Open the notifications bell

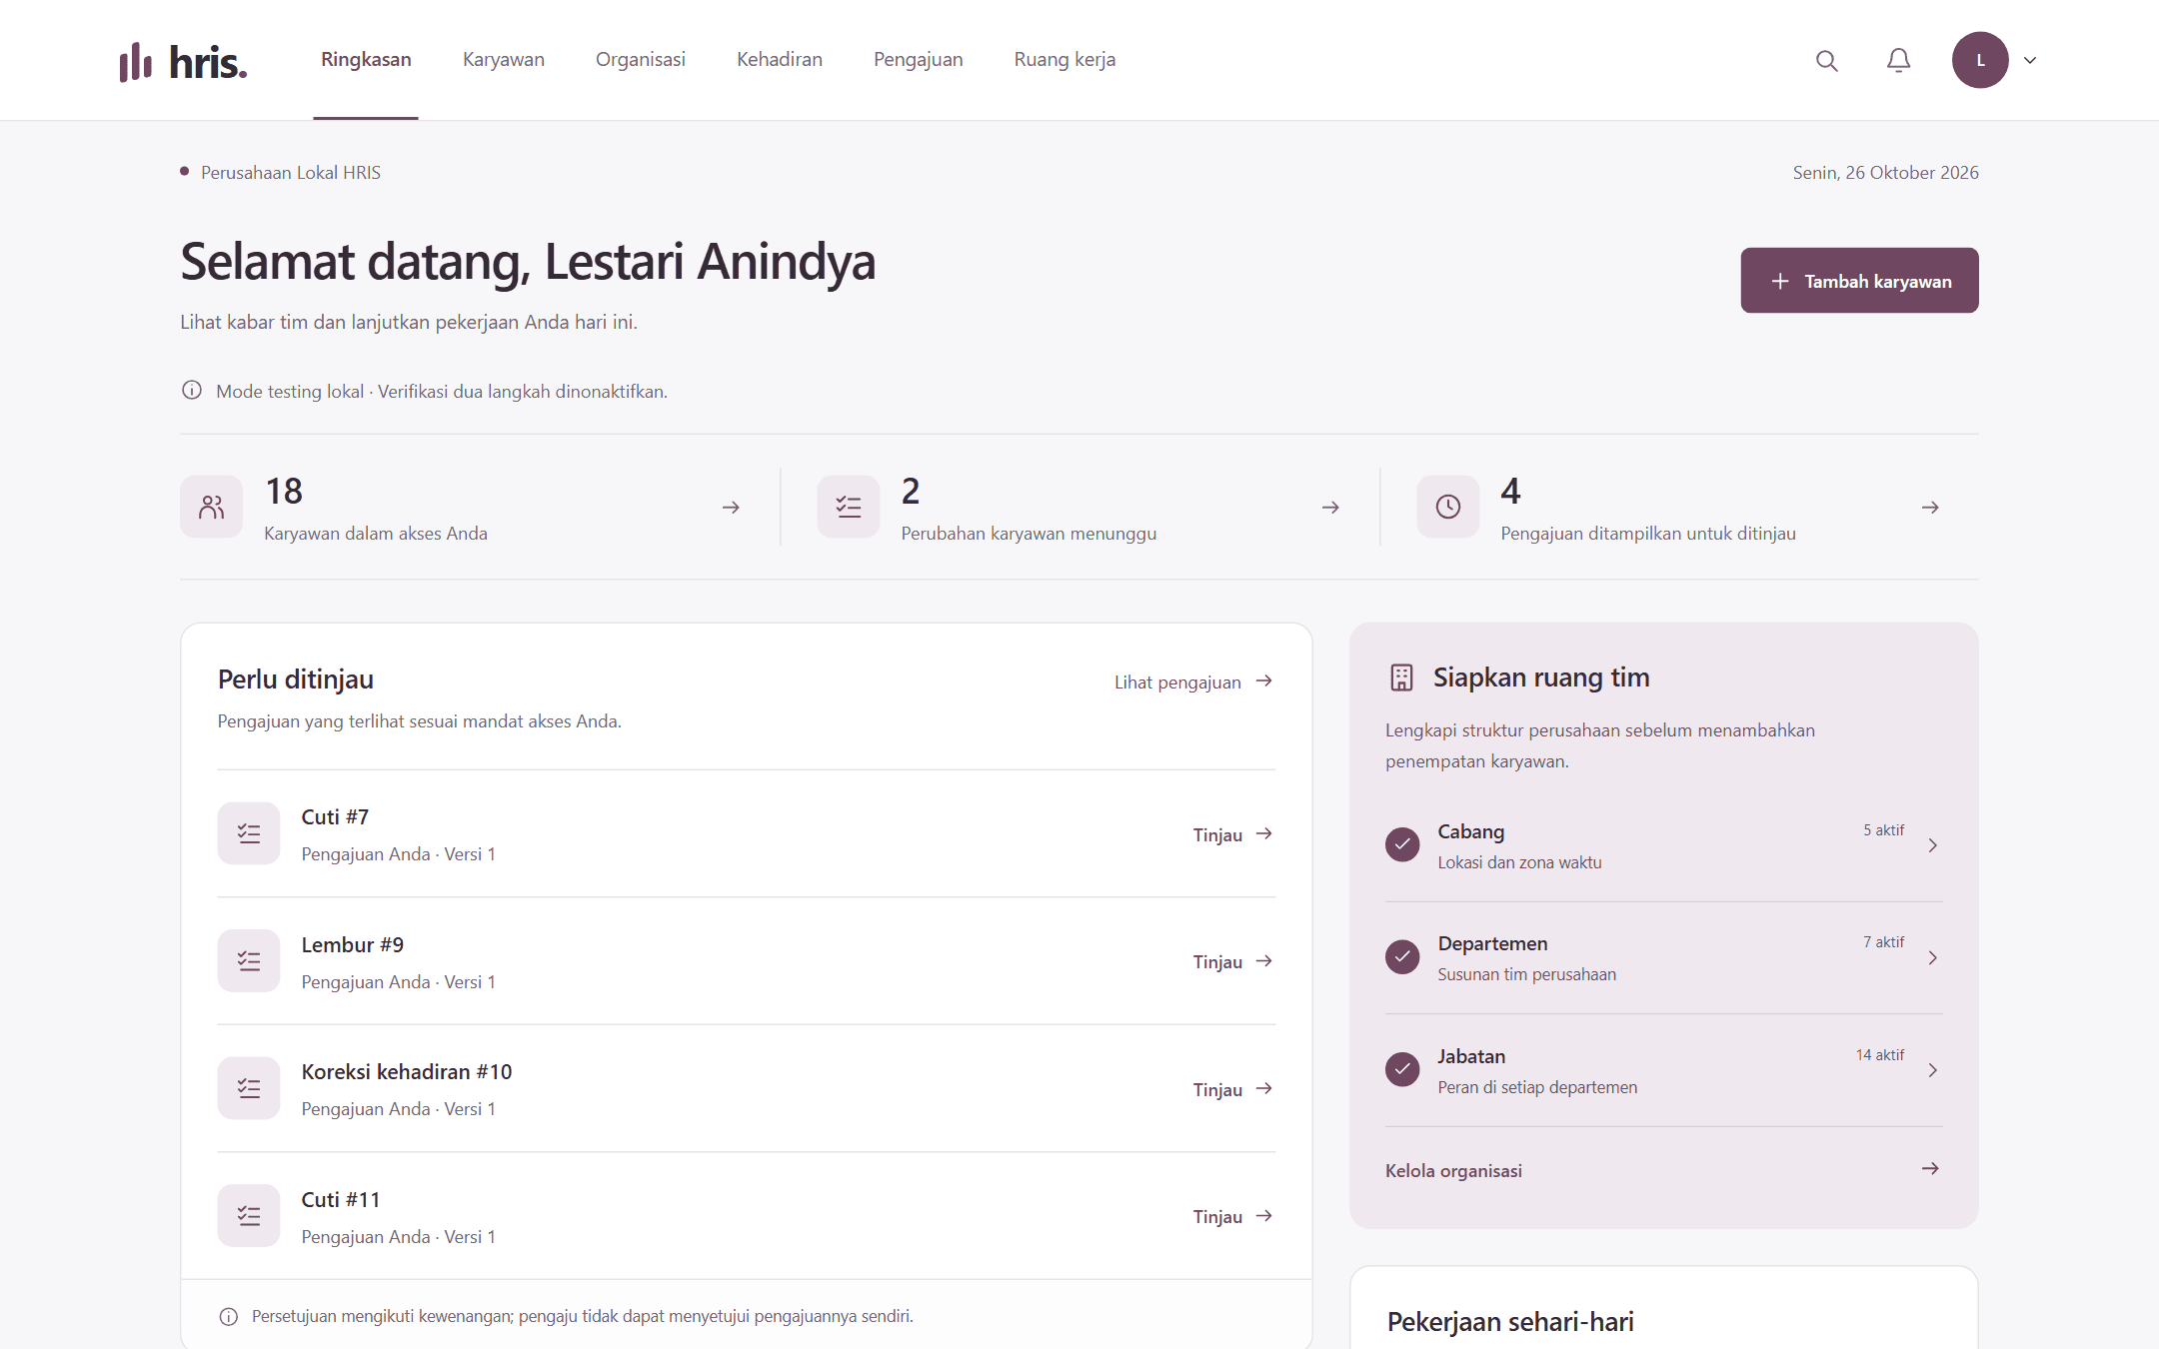click(1898, 60)
